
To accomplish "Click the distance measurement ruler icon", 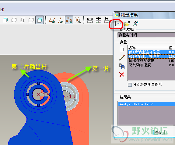I will click(90, 20).
